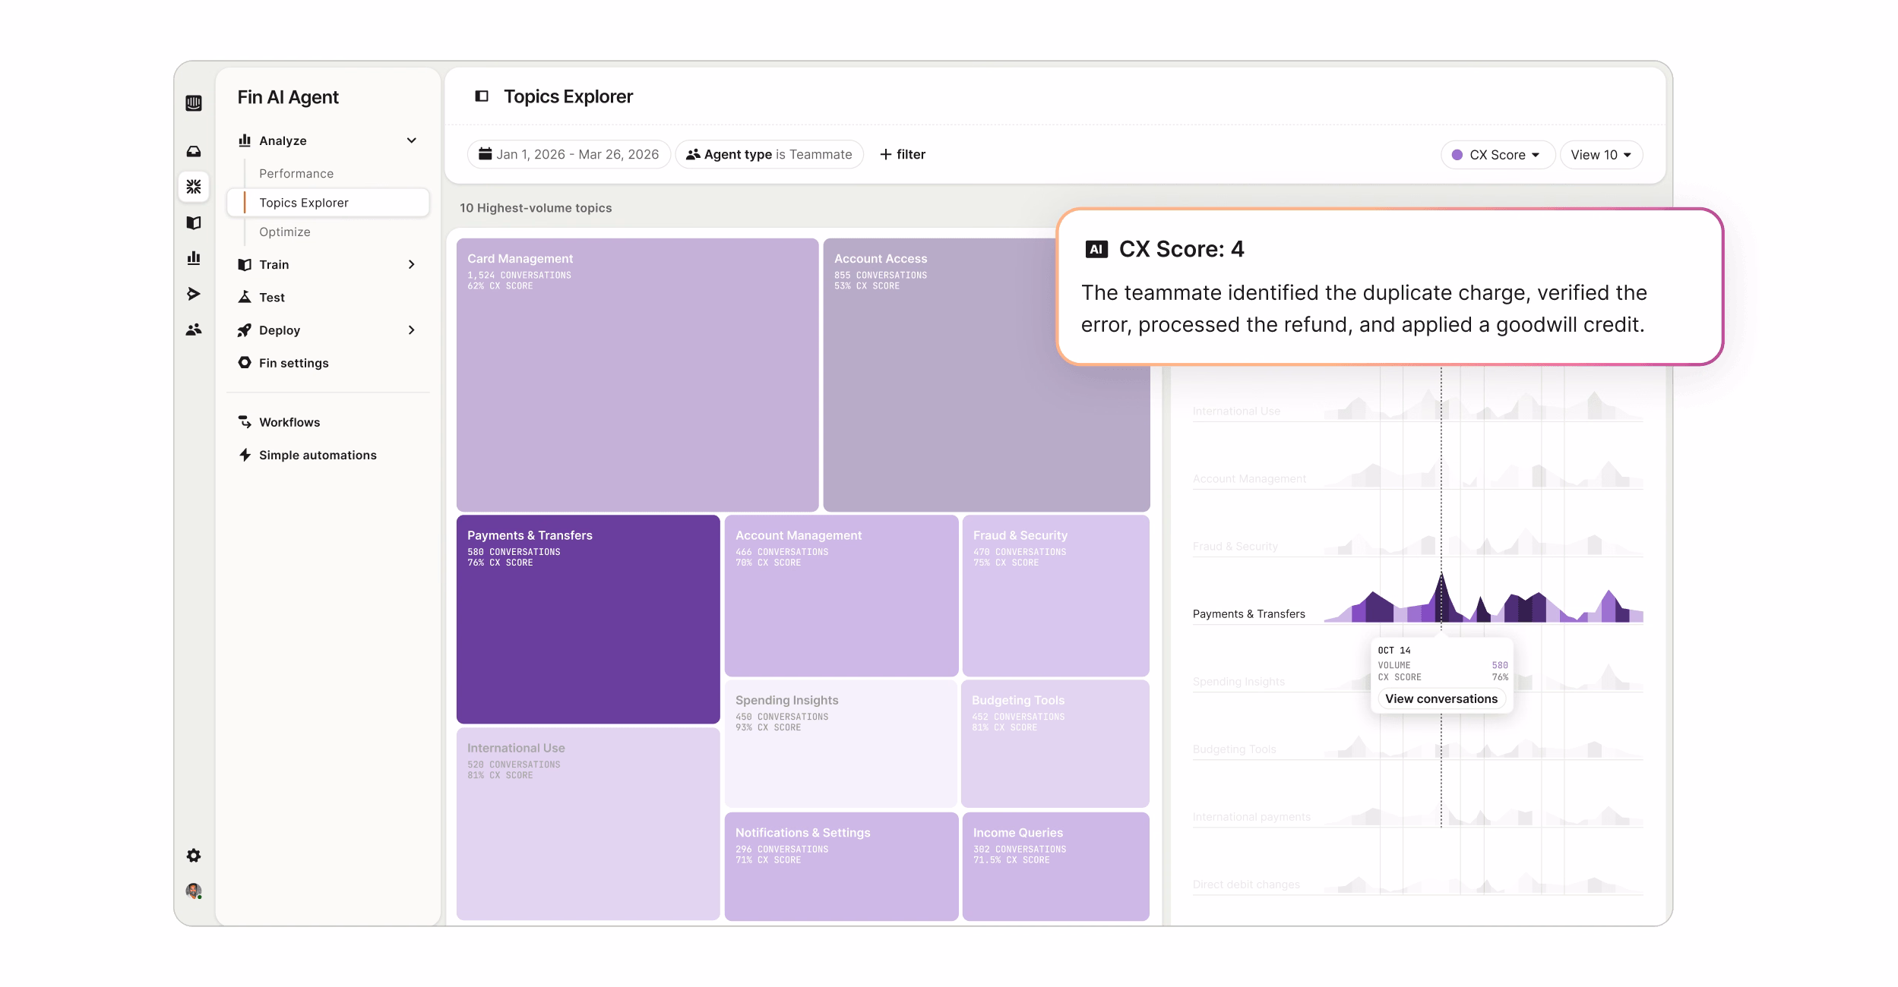Open the CX Score dropdown
This screenshot has height=987, width=1898.
pos(1497,155)
